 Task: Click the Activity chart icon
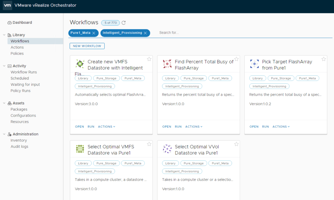pyautogui.click(x=9, y=66)
